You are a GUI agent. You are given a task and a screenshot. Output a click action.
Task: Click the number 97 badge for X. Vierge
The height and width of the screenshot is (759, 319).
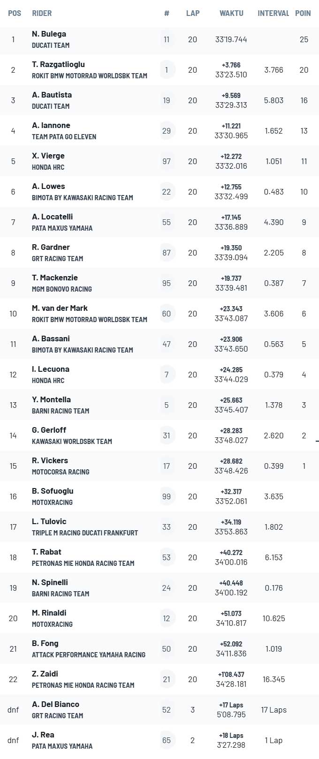(x=167, y=161)
